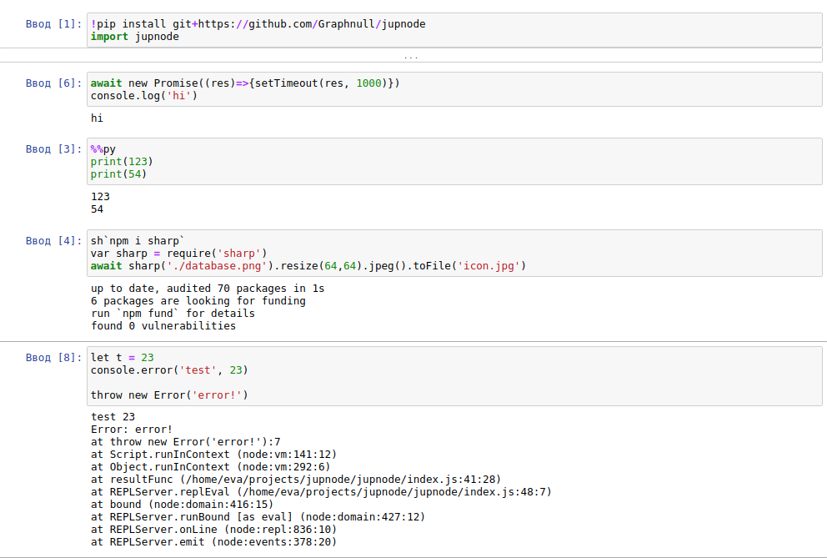Screen dimensions: 827x558
Task: Click the 'Error: error!' output line
Action: point(132,430)
